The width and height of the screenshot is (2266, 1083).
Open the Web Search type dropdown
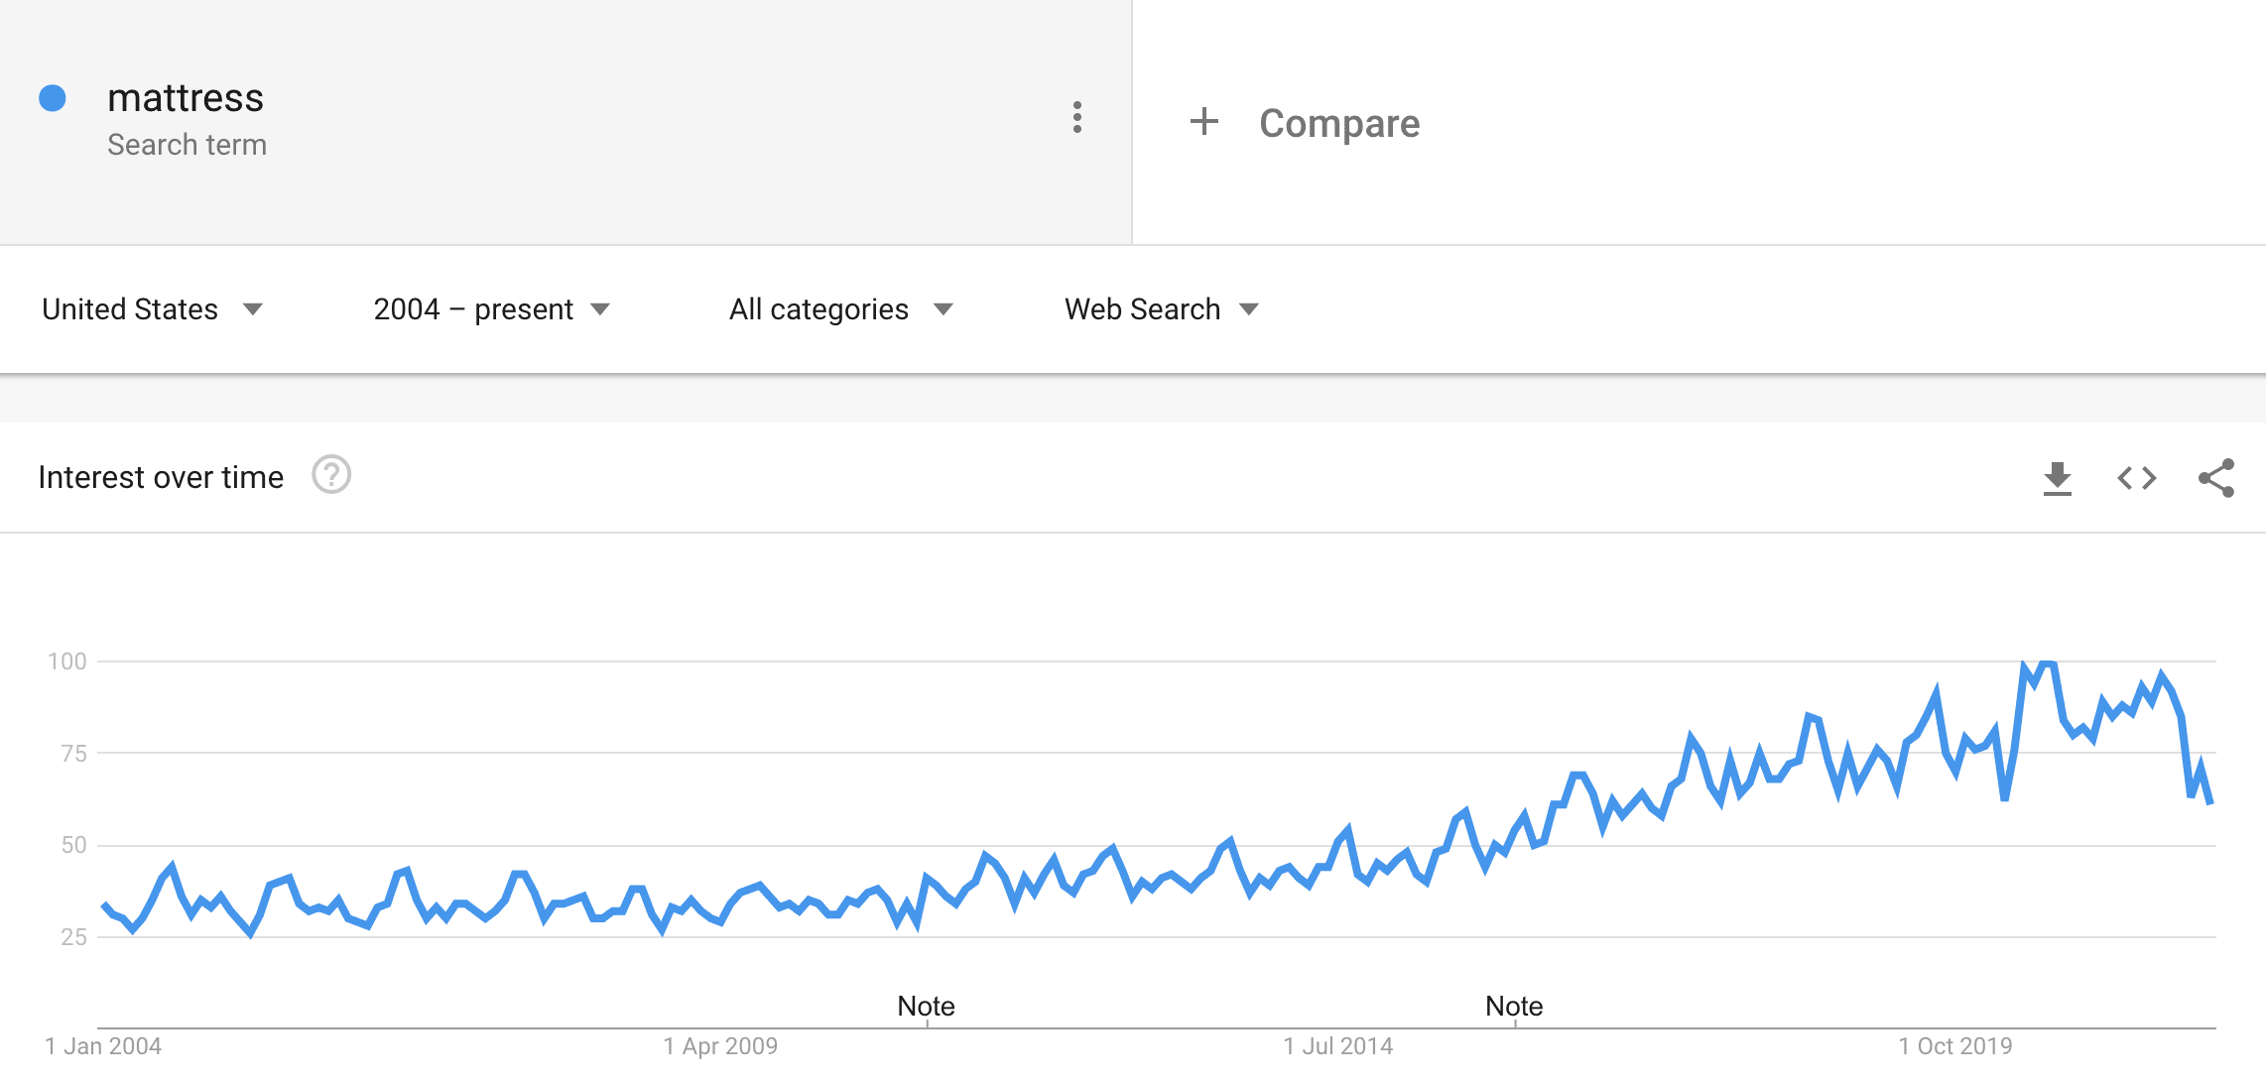[x=1162, y=309]
